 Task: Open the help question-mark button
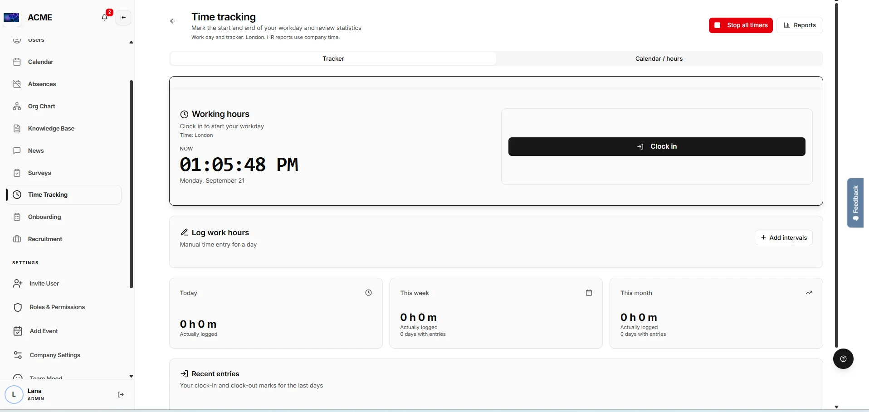pyautogui.click(x=843, y=359)
